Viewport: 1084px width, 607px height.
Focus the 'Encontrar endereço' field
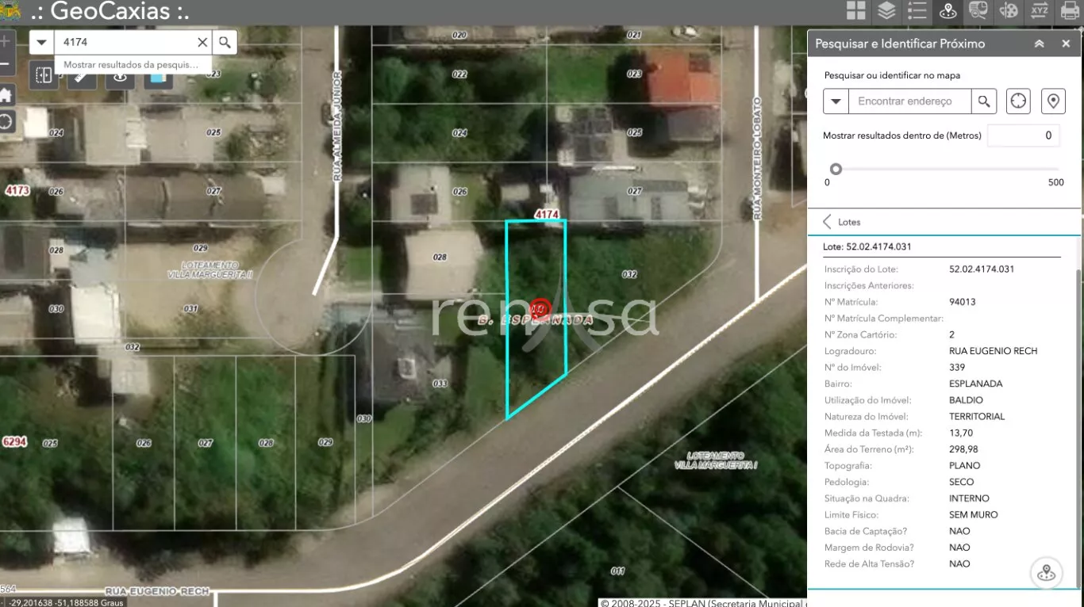click(910, 101)
